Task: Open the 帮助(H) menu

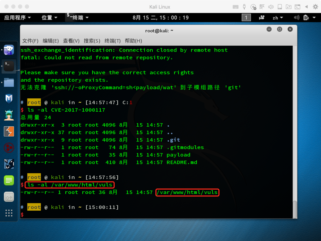Action: coord(134,41)
